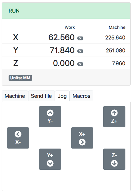Viewport: 133px width, 193px height.
Task: Click the Y machine position 251.080
Action: pyautogui.click(x=116, y=50)
